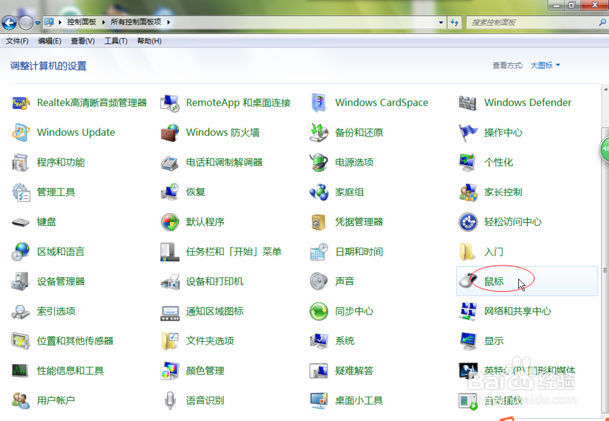Expand the 所有控制面板项 breadcrumb arrow
This screenshot has width=609, height=421.
pyautogui.click(x=169, y=22)
